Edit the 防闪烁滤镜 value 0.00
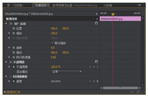 [53, 57]
